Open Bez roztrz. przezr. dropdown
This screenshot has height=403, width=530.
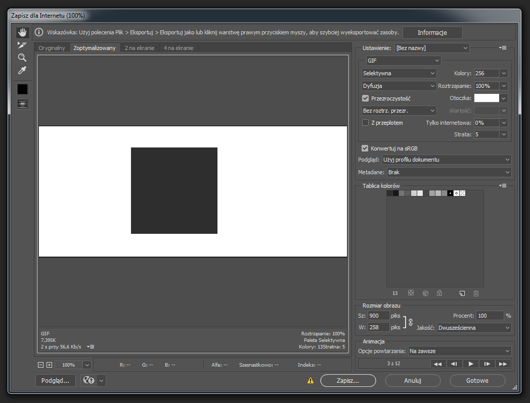click(399, 111)
